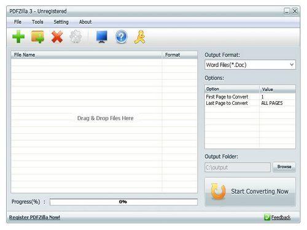Open the About menu

[85, 22]
